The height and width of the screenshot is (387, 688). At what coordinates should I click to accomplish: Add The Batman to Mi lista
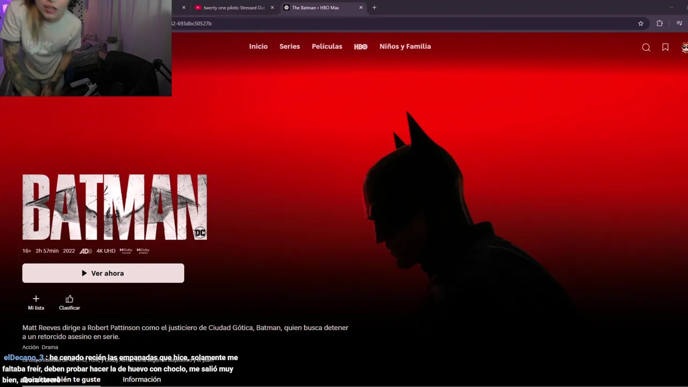tap(36, 303)
